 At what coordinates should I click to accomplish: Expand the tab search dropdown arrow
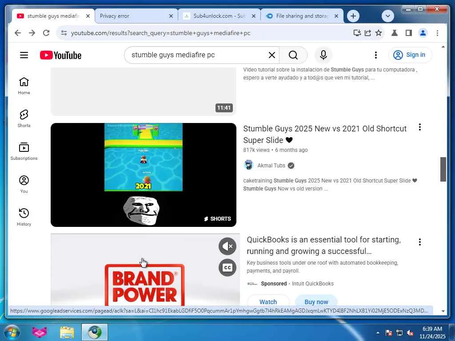point(387,16)
